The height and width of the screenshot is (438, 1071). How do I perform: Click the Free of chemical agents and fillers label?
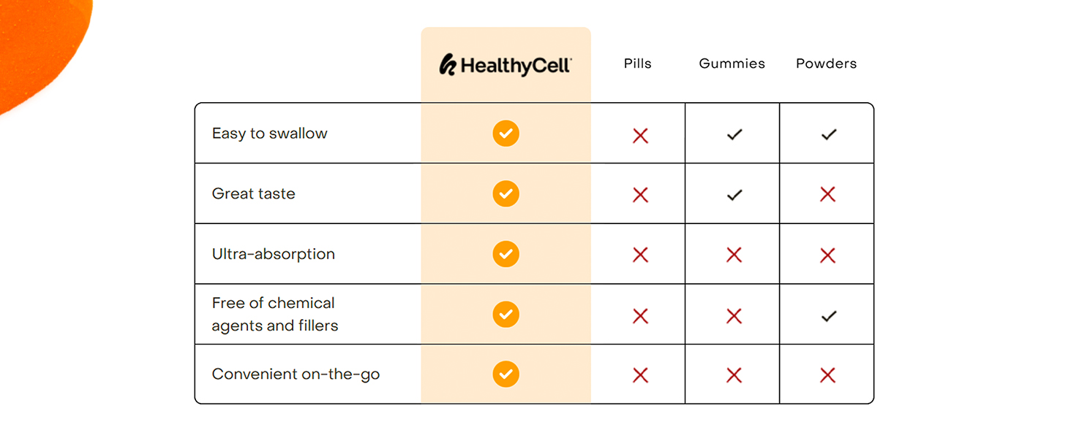(x=274, y=314)
